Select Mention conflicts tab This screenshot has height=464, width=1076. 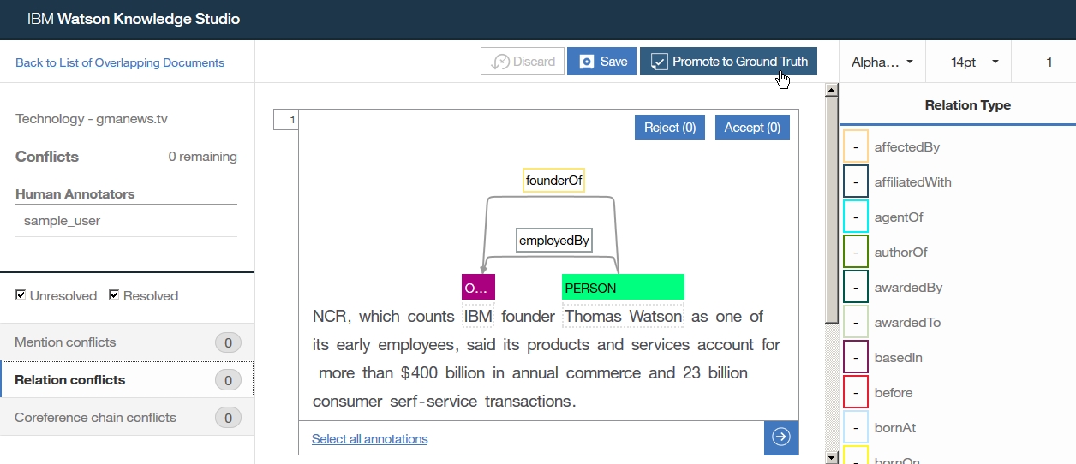pos(127,342)
